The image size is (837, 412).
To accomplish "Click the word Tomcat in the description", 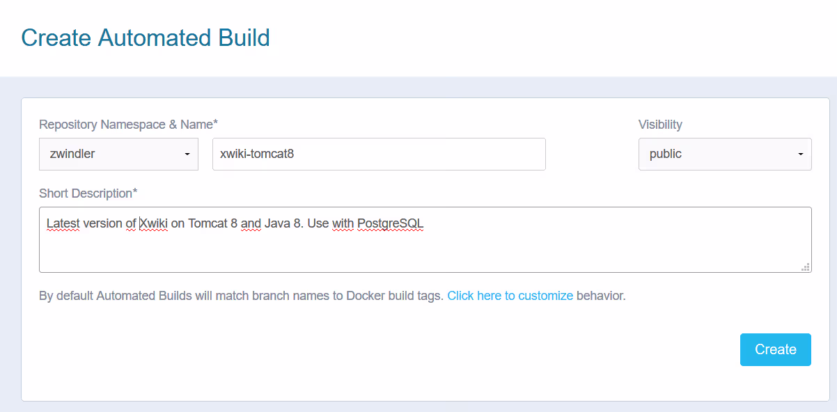I will pyautogui.click(x=208, y=224).
